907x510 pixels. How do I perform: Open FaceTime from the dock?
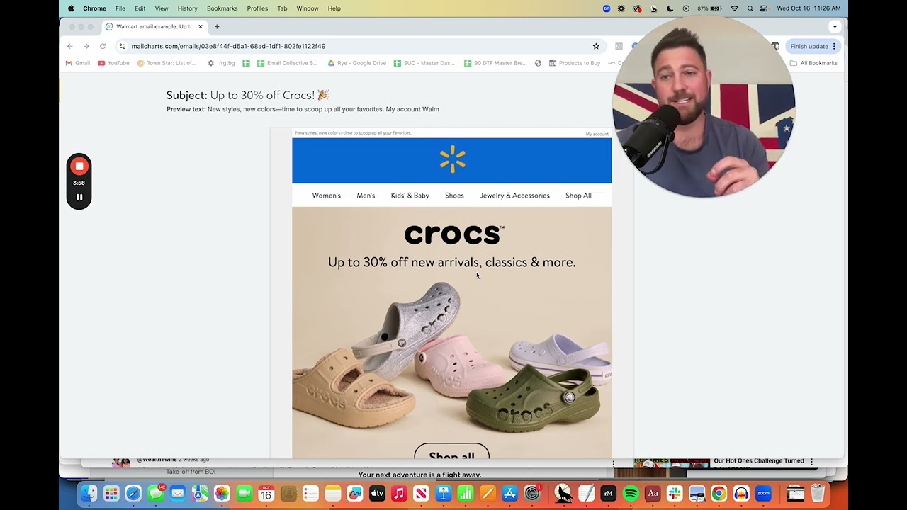pos(244,494)
